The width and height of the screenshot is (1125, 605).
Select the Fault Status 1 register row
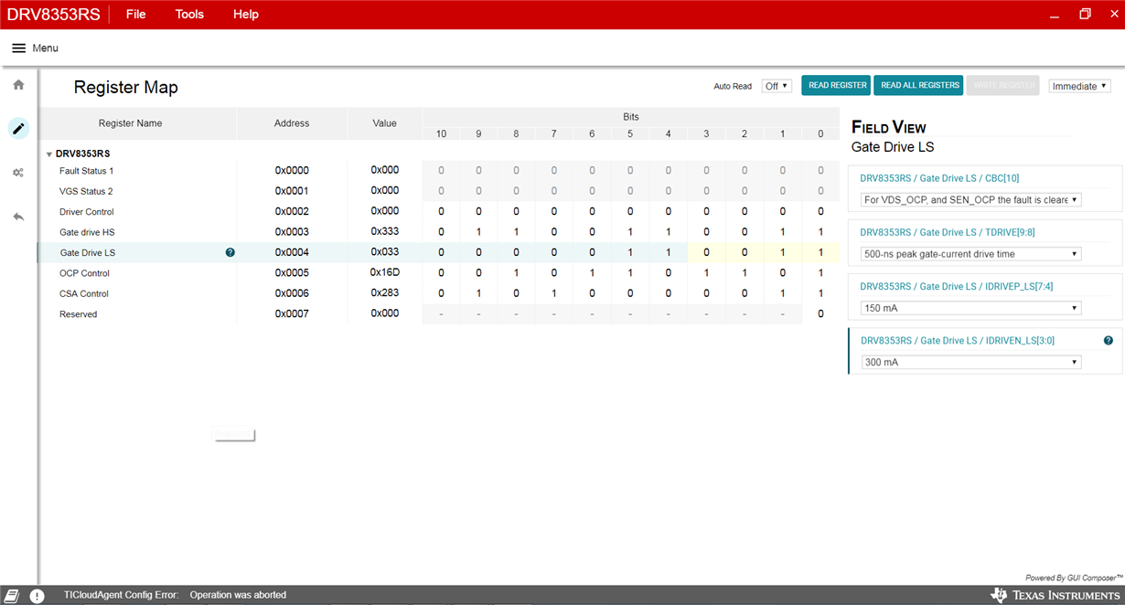438,170
